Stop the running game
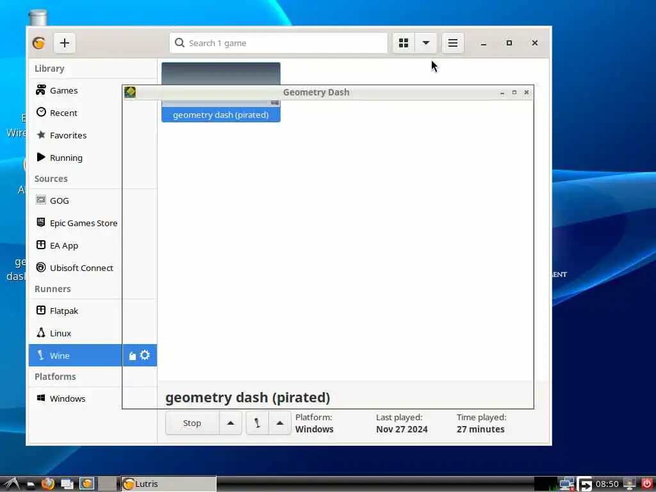 pyautogui.click(x=192, y=423)
